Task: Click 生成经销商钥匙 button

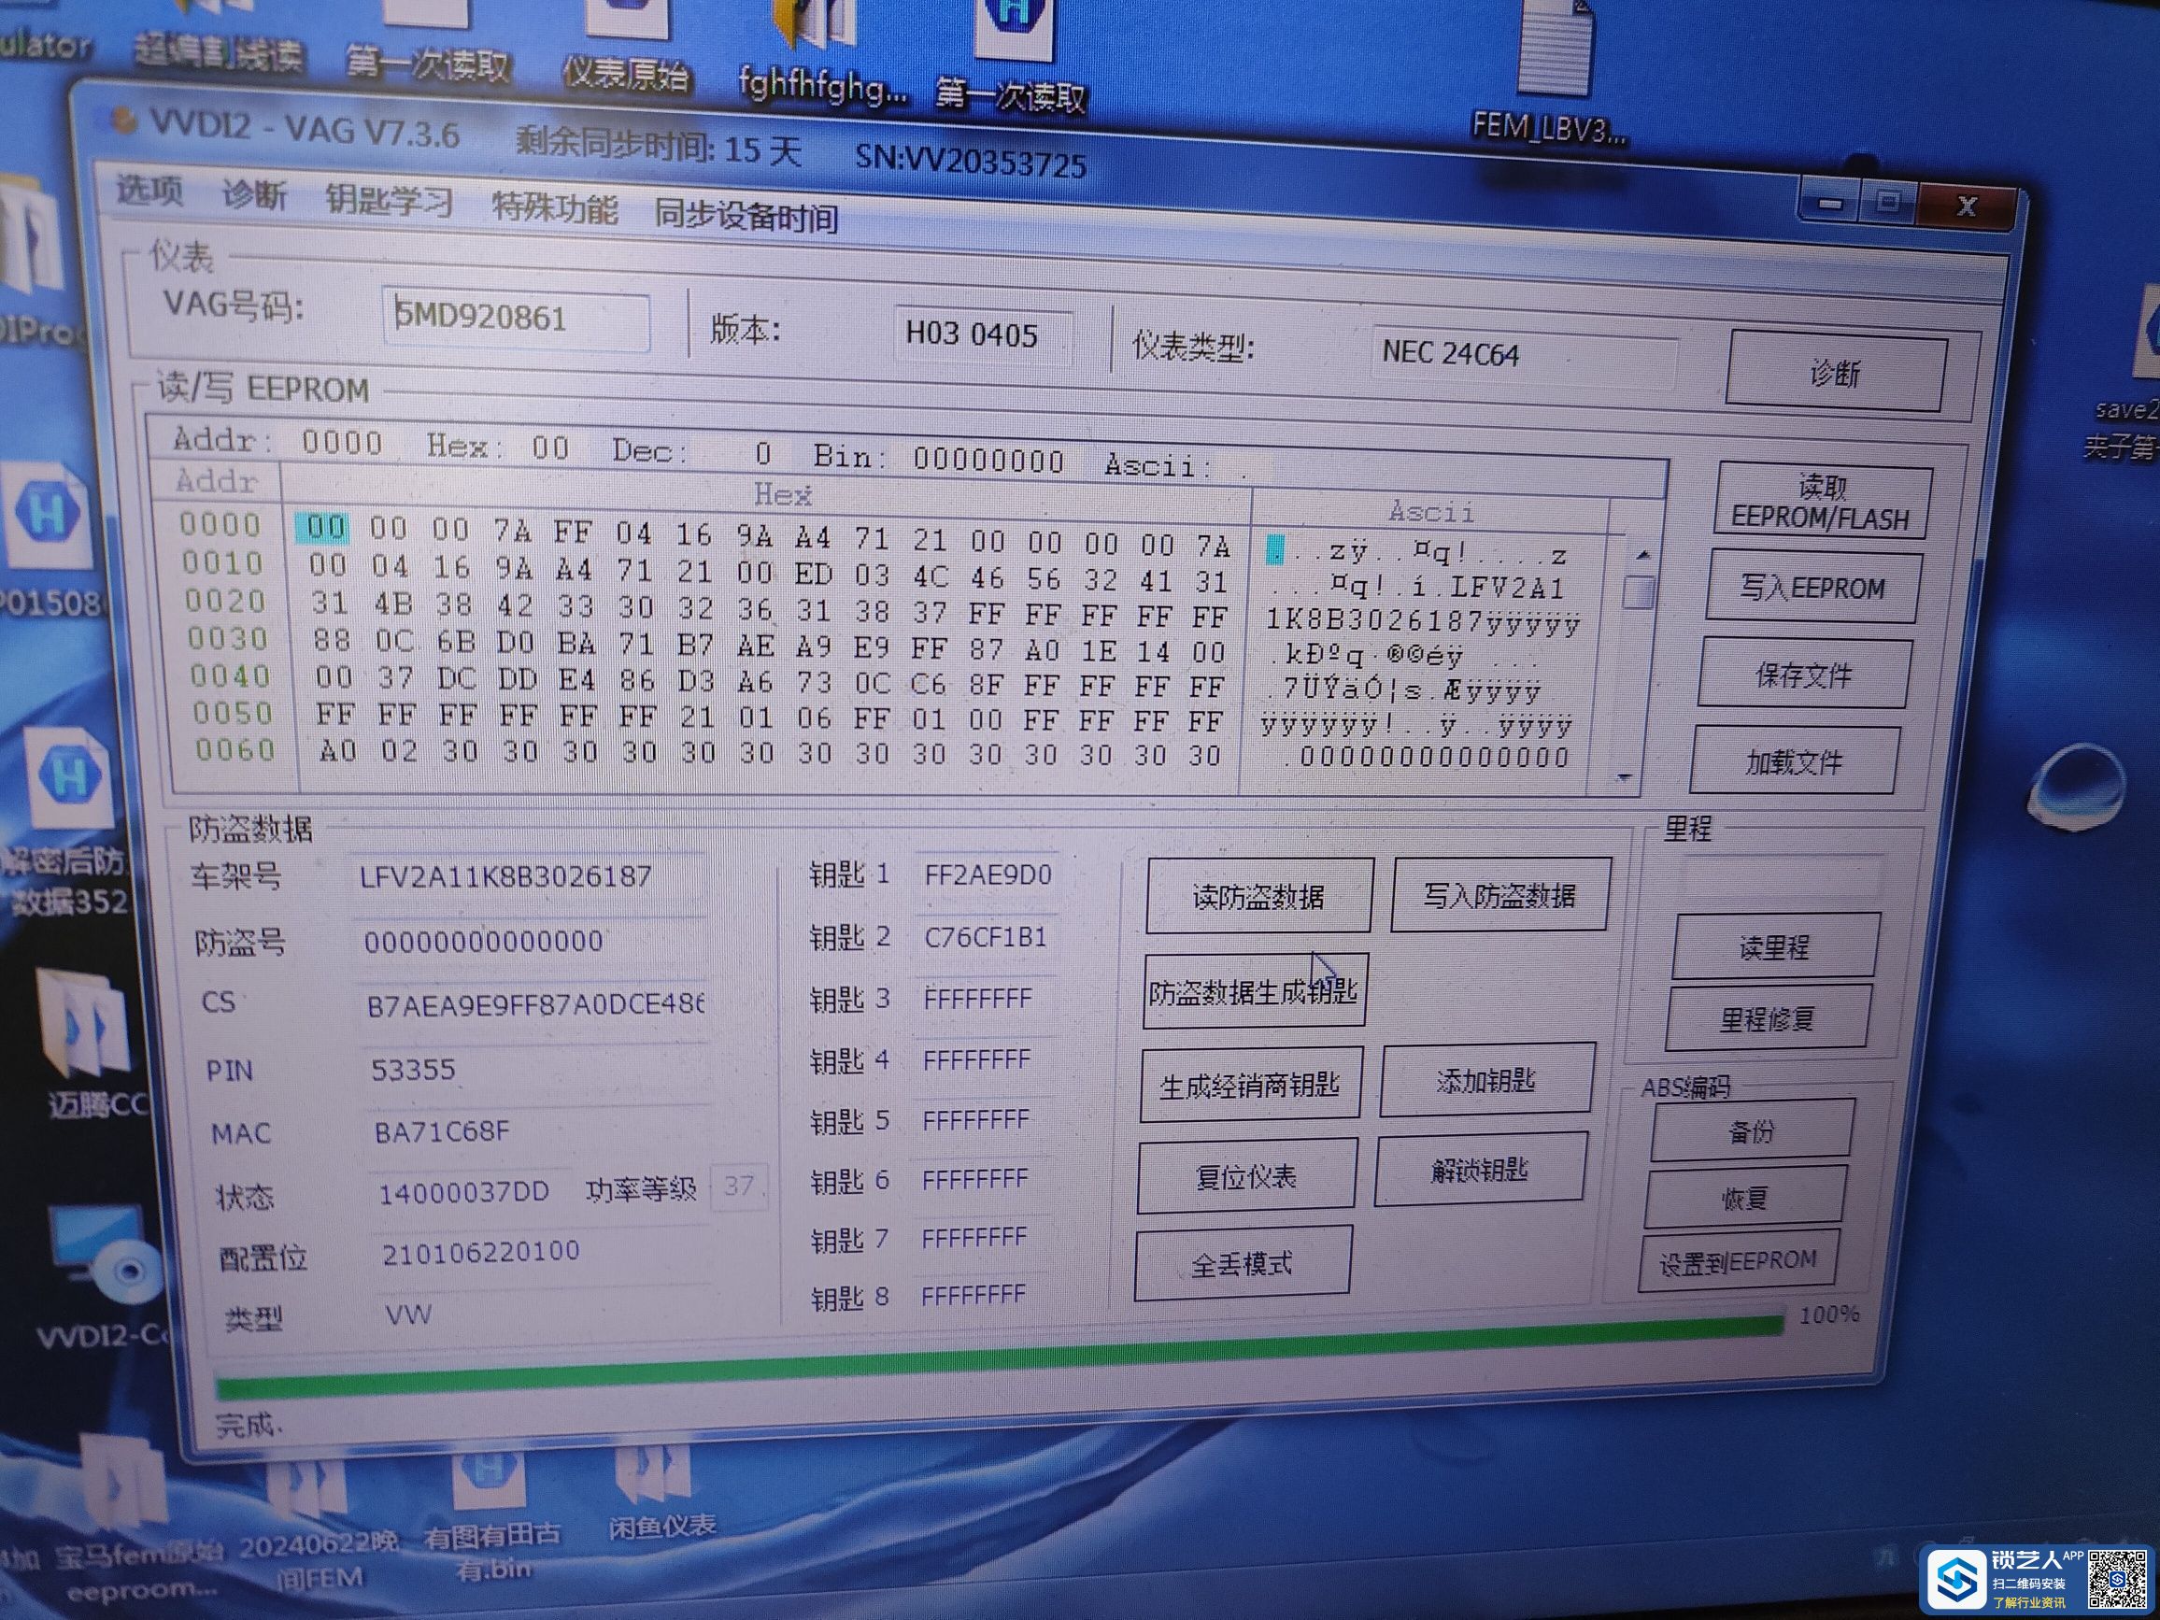Action: pyautogui.click(x=1251, y=1085)
